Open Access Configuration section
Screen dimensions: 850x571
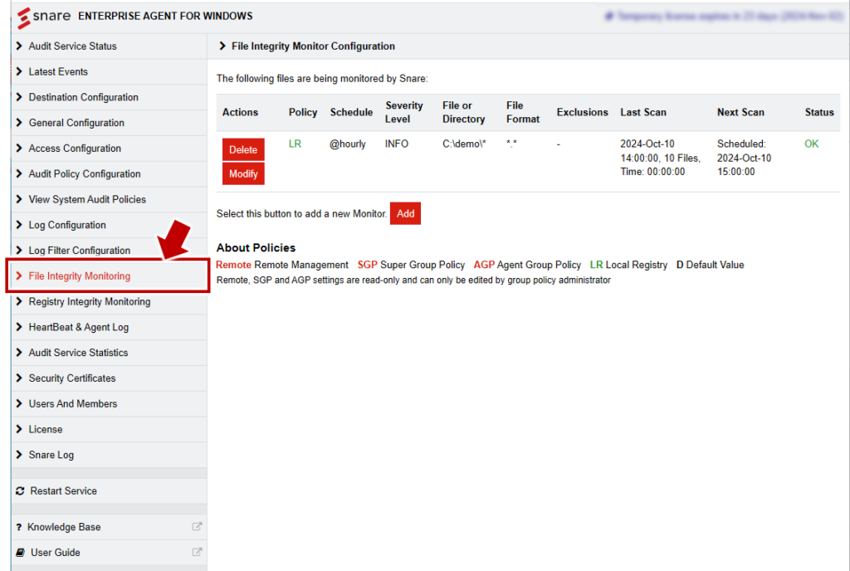(109, 148)
